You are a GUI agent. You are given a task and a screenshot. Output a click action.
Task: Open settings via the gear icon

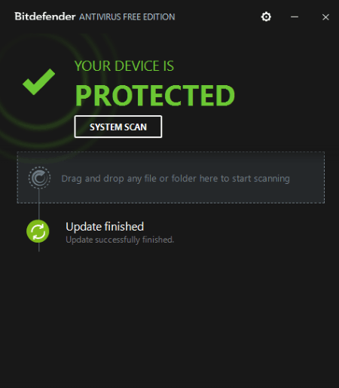click(x=266, y=17)
